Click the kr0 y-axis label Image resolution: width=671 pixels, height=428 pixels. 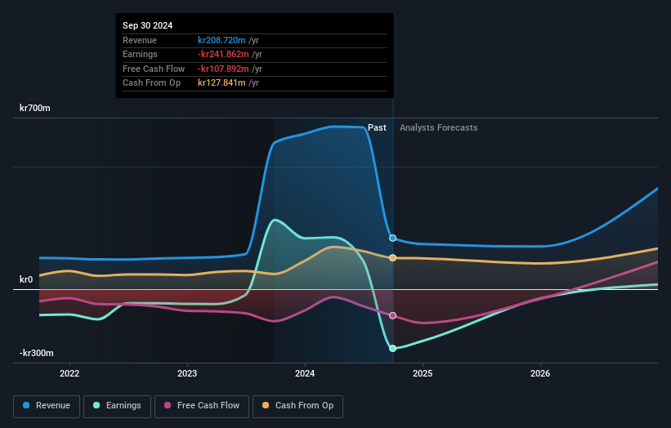(26, 279)
